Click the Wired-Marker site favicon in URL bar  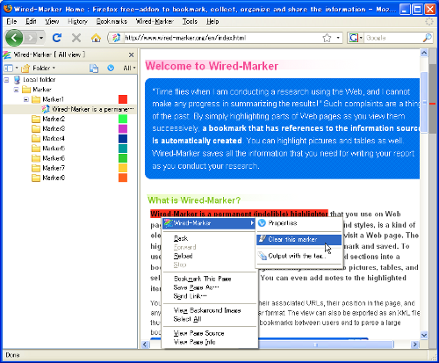tap(116, 38)
